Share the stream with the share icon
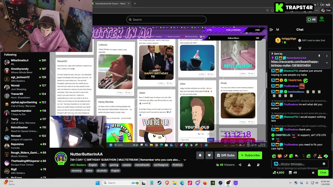This screenshot has width=333, height=187. (240, 165)
